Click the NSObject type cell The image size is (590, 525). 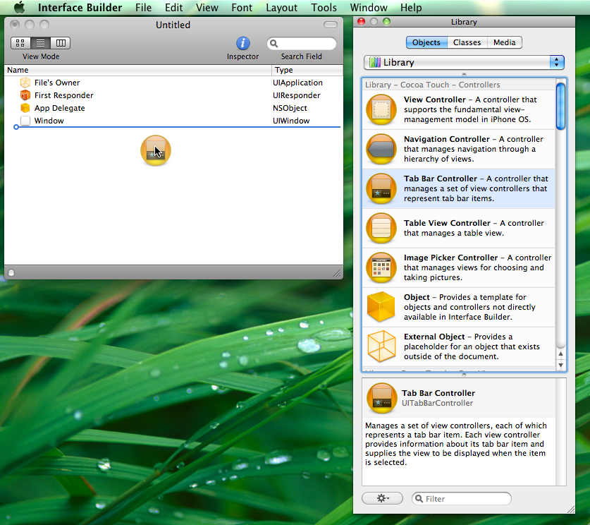pos(290,108)
